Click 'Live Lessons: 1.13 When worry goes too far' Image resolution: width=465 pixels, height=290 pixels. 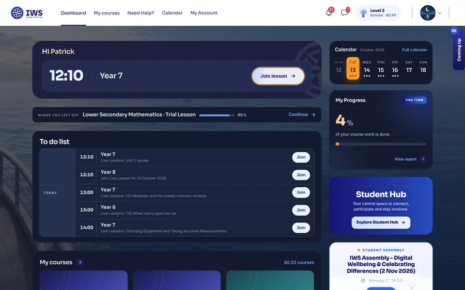click(138, 213)
